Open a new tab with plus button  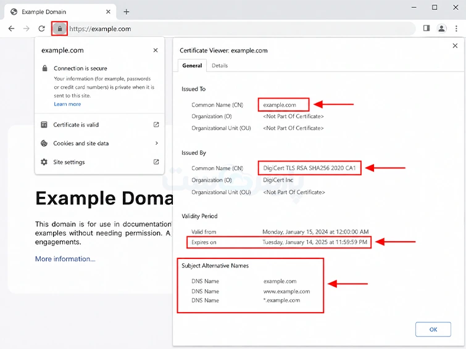(127, 12)
